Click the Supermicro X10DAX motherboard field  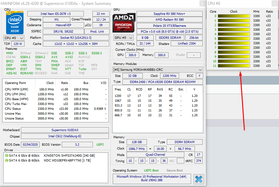tap(65, 130)
